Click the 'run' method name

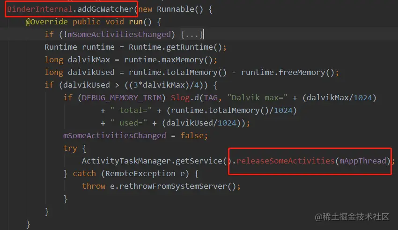click(x=136, y=22)
